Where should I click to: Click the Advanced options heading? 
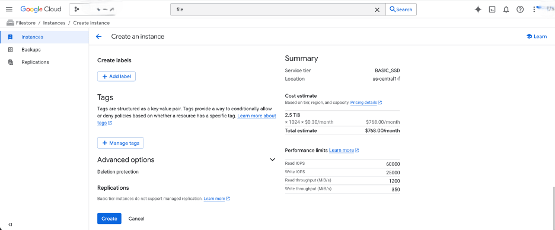126,159
